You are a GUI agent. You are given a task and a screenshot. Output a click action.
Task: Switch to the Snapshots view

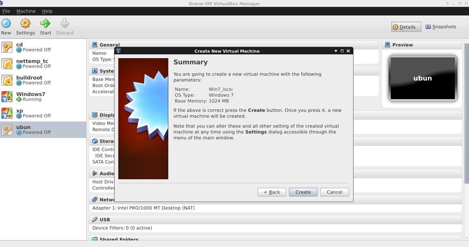441,27
